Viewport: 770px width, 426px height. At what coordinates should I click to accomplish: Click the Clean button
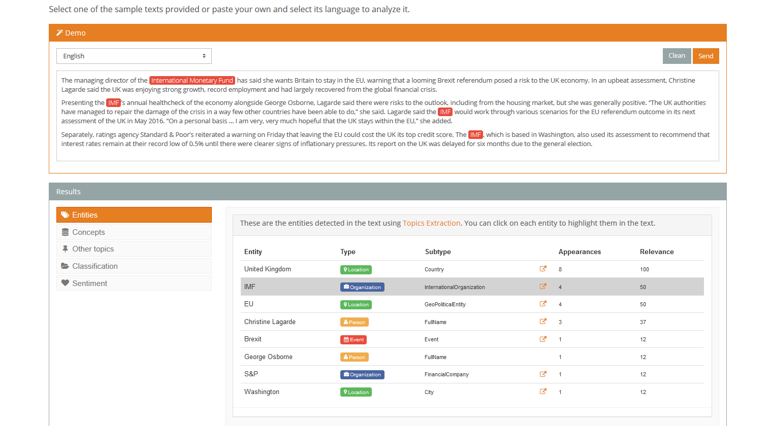pyautogui.click(x=677, y=56)
